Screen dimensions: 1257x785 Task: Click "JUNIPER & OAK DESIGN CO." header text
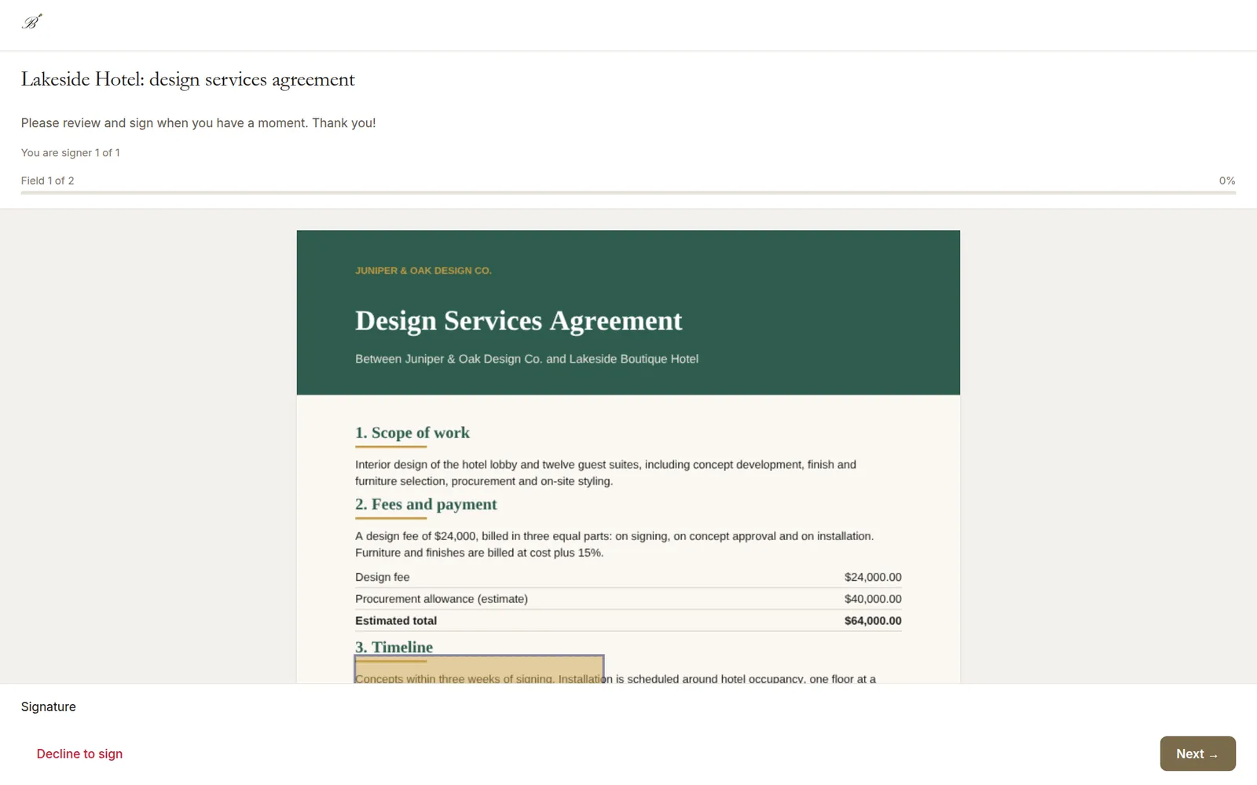coord(423,271)
